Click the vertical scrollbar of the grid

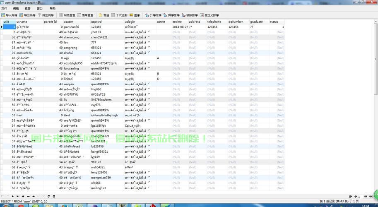pyautogui.click(x=376, y=59)
